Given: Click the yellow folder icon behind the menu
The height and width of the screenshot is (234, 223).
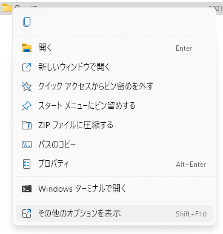Looking at the screenshot, I should (7, 8).
